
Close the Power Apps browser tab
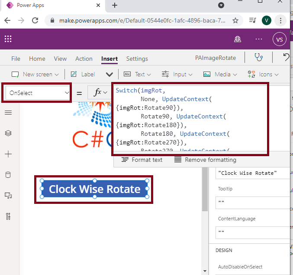[x=98, y=5]
